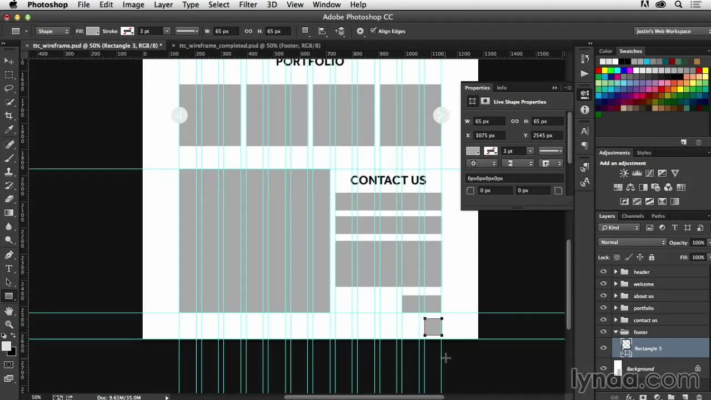Collapse the footer layer group

(x=615, y=332)
